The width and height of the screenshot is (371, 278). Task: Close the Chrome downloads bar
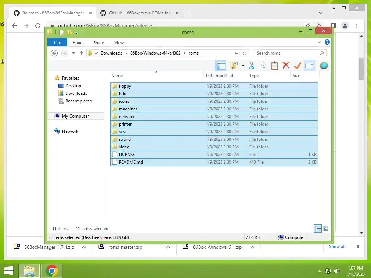(x=358, y=247)
